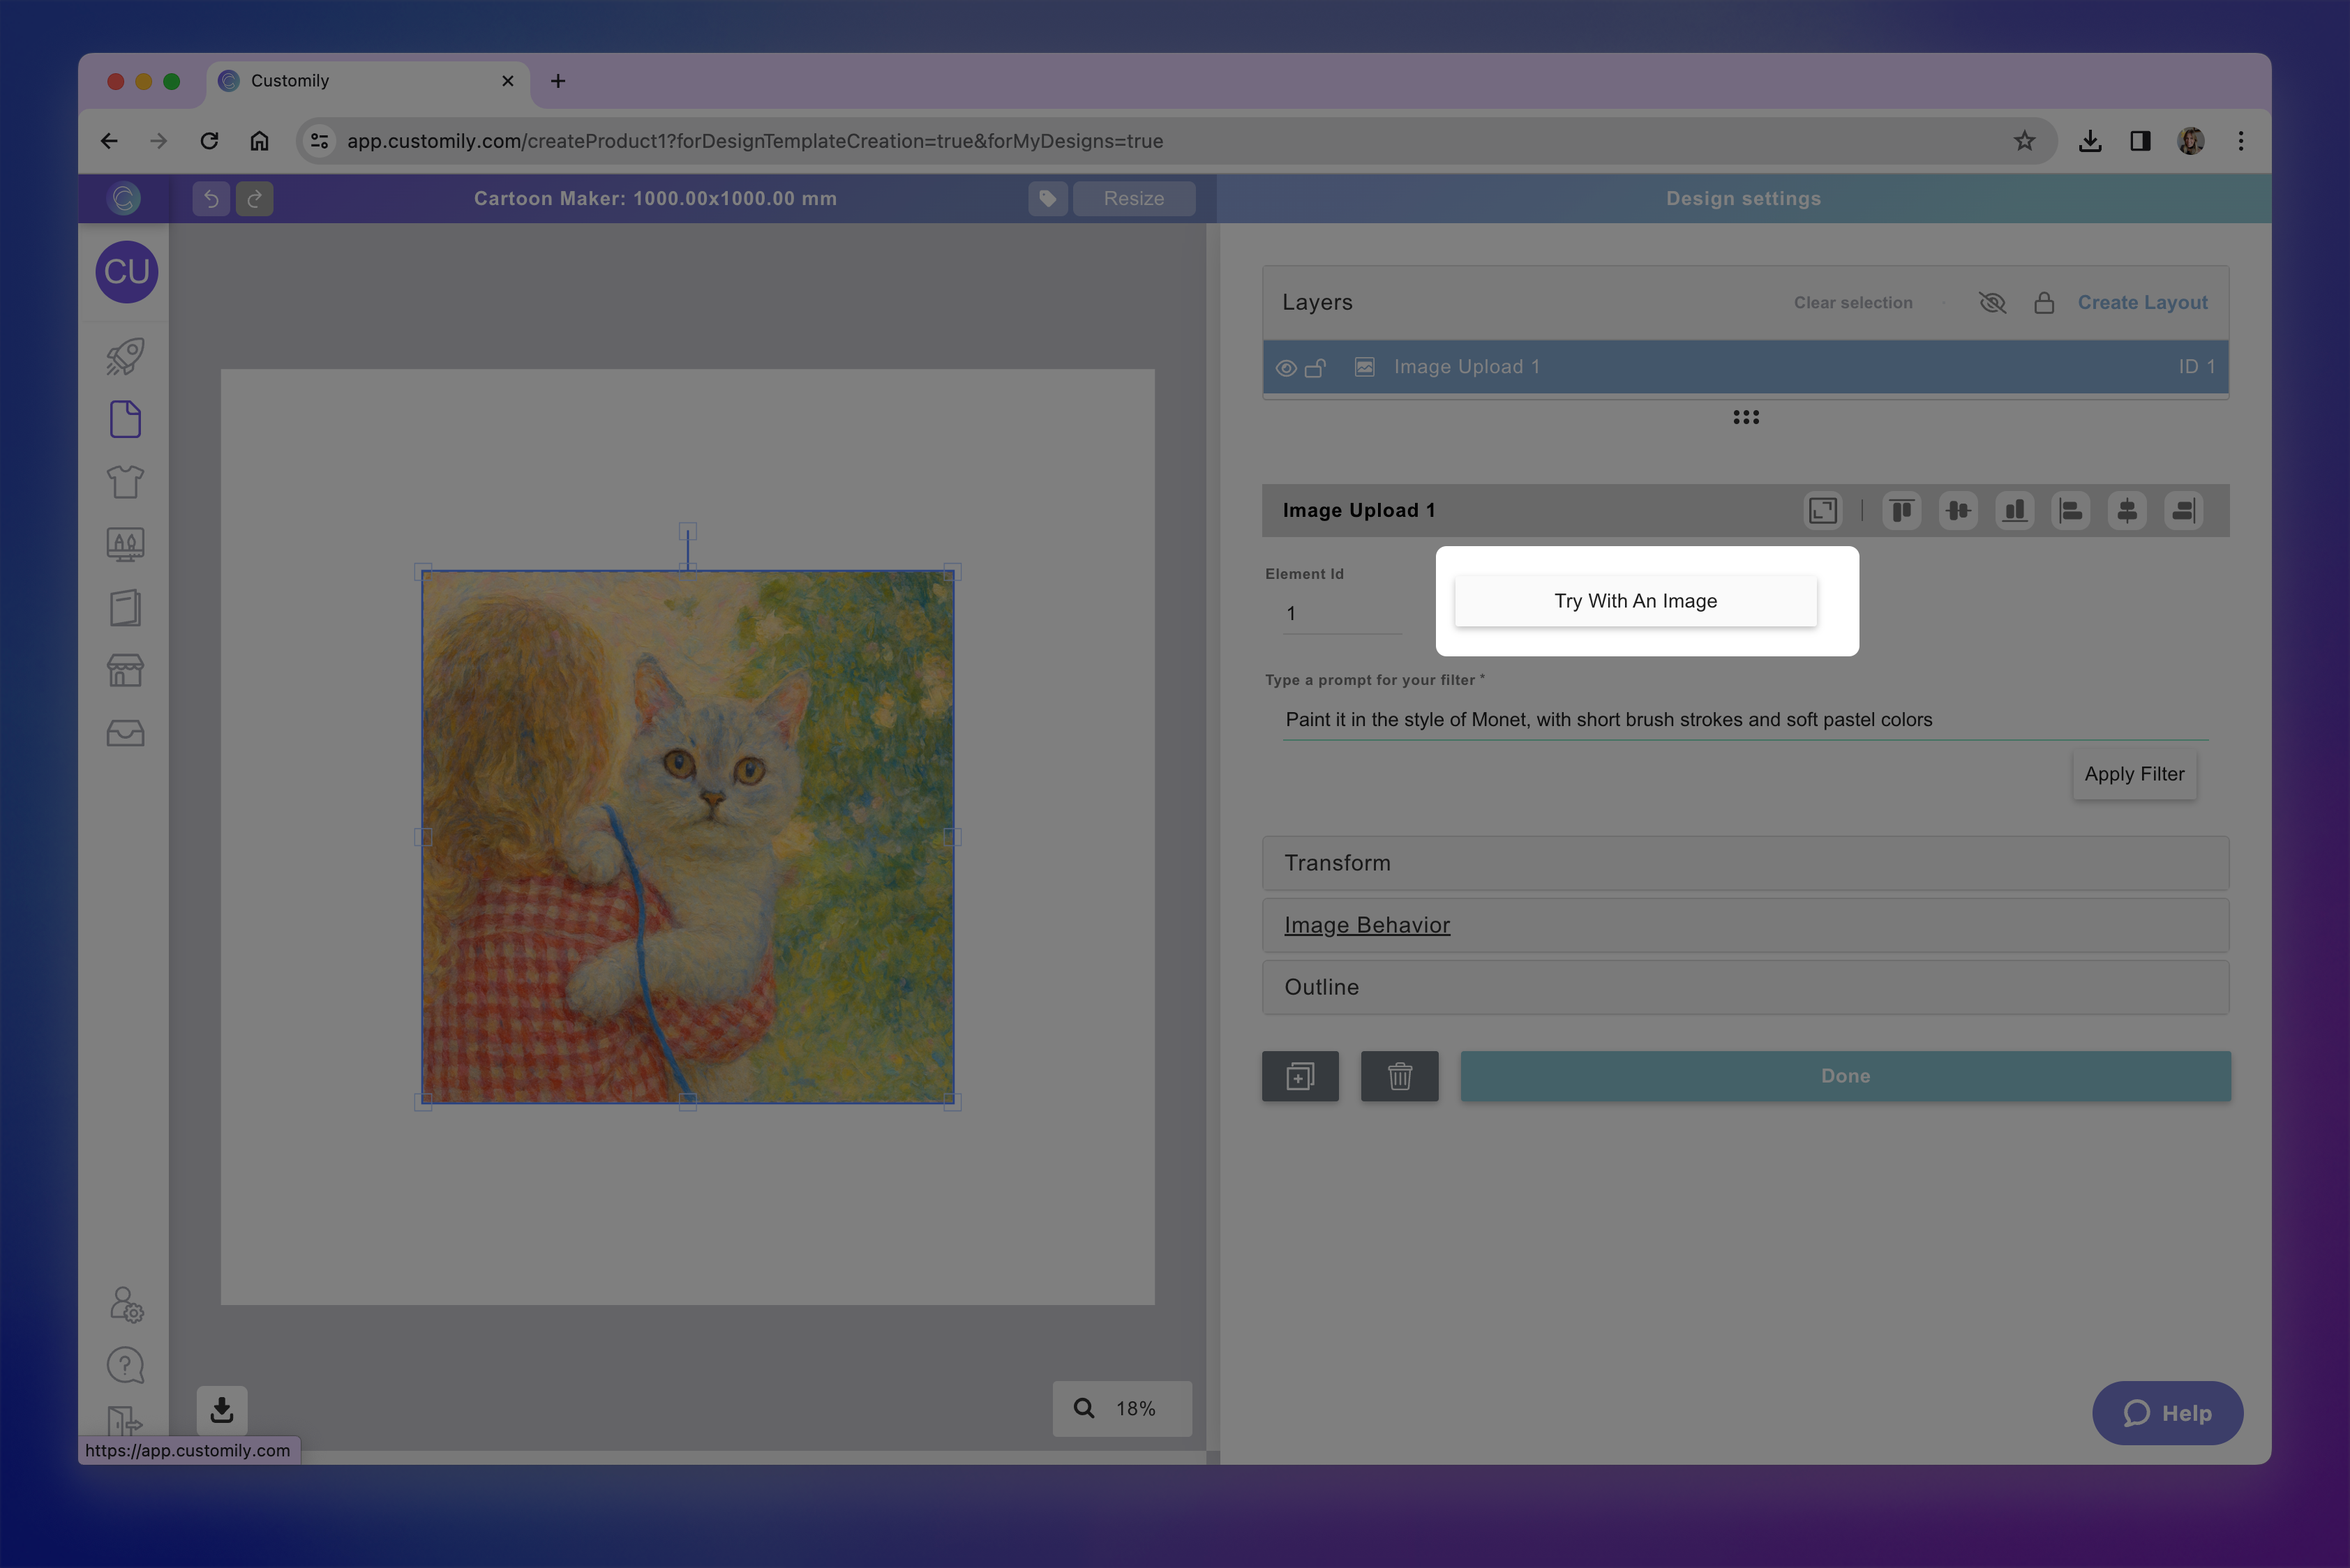The width and height of the screenshot is (2350, 1568).
Task: Click Clear selection in Layers panel
Action: pyautogui.click(x=1853, y=302)
